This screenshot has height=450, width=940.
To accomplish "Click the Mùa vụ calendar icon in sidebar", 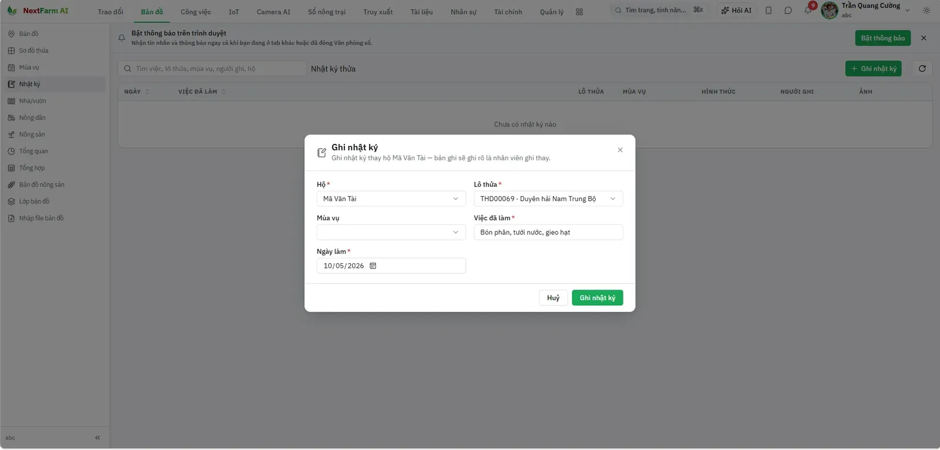I will [11, 68].
